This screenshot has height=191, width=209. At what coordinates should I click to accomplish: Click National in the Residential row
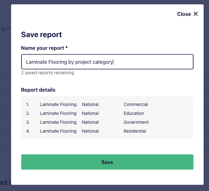tap(90, 131)
